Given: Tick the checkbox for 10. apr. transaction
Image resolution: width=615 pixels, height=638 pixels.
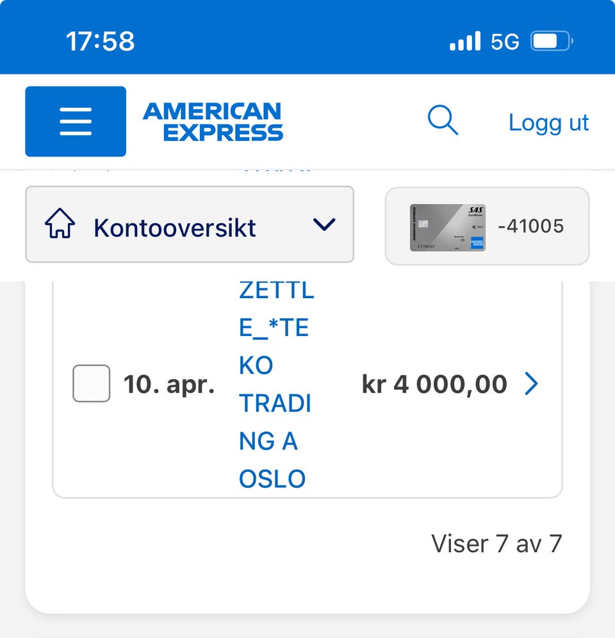Looking at the screenshot, I should coord(91,383).
